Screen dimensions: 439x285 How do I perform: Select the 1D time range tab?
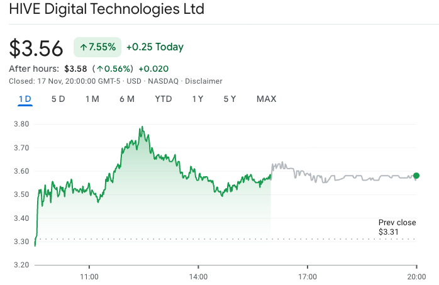(25, 99)
